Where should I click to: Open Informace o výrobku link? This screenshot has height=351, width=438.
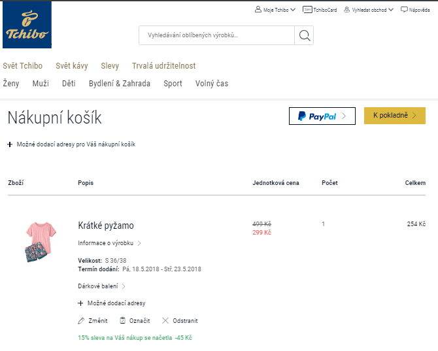pos(109,243)
